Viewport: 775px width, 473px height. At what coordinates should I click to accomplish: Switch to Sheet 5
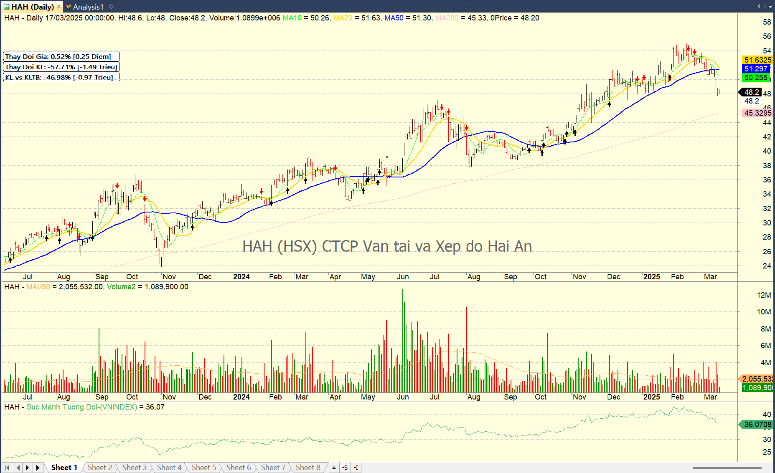coord(204,468)
